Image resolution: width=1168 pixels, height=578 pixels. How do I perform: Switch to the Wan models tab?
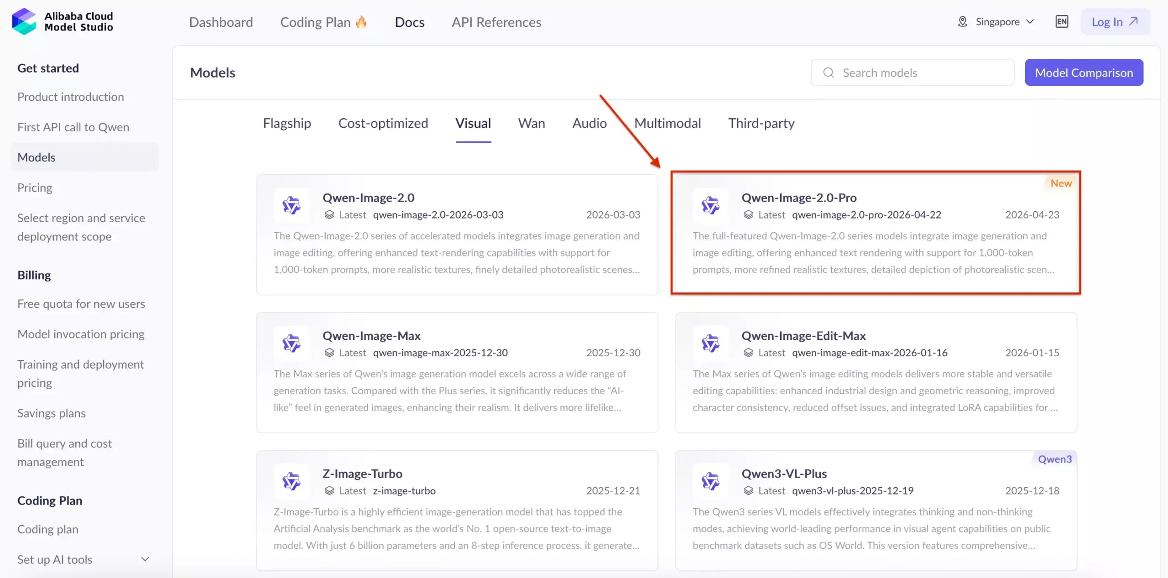(x=532, y=123)
